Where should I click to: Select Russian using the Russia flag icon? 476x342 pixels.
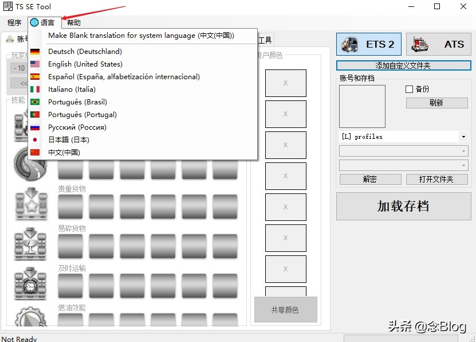(x=34, y=127)
